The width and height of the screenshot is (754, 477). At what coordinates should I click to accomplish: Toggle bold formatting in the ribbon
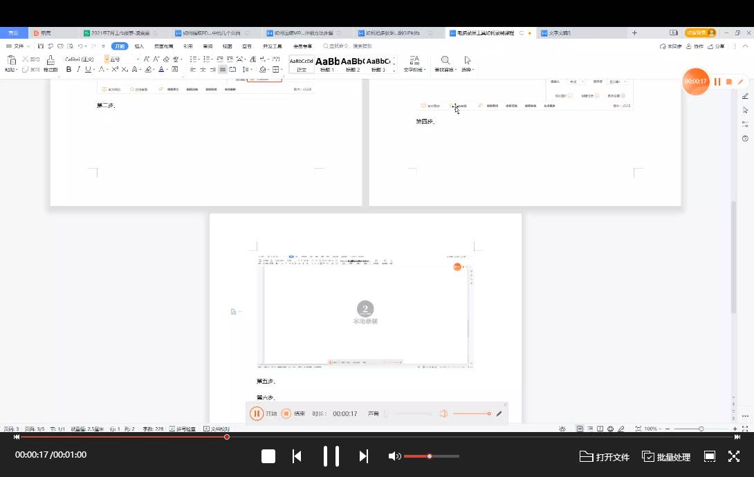(68, 70)
